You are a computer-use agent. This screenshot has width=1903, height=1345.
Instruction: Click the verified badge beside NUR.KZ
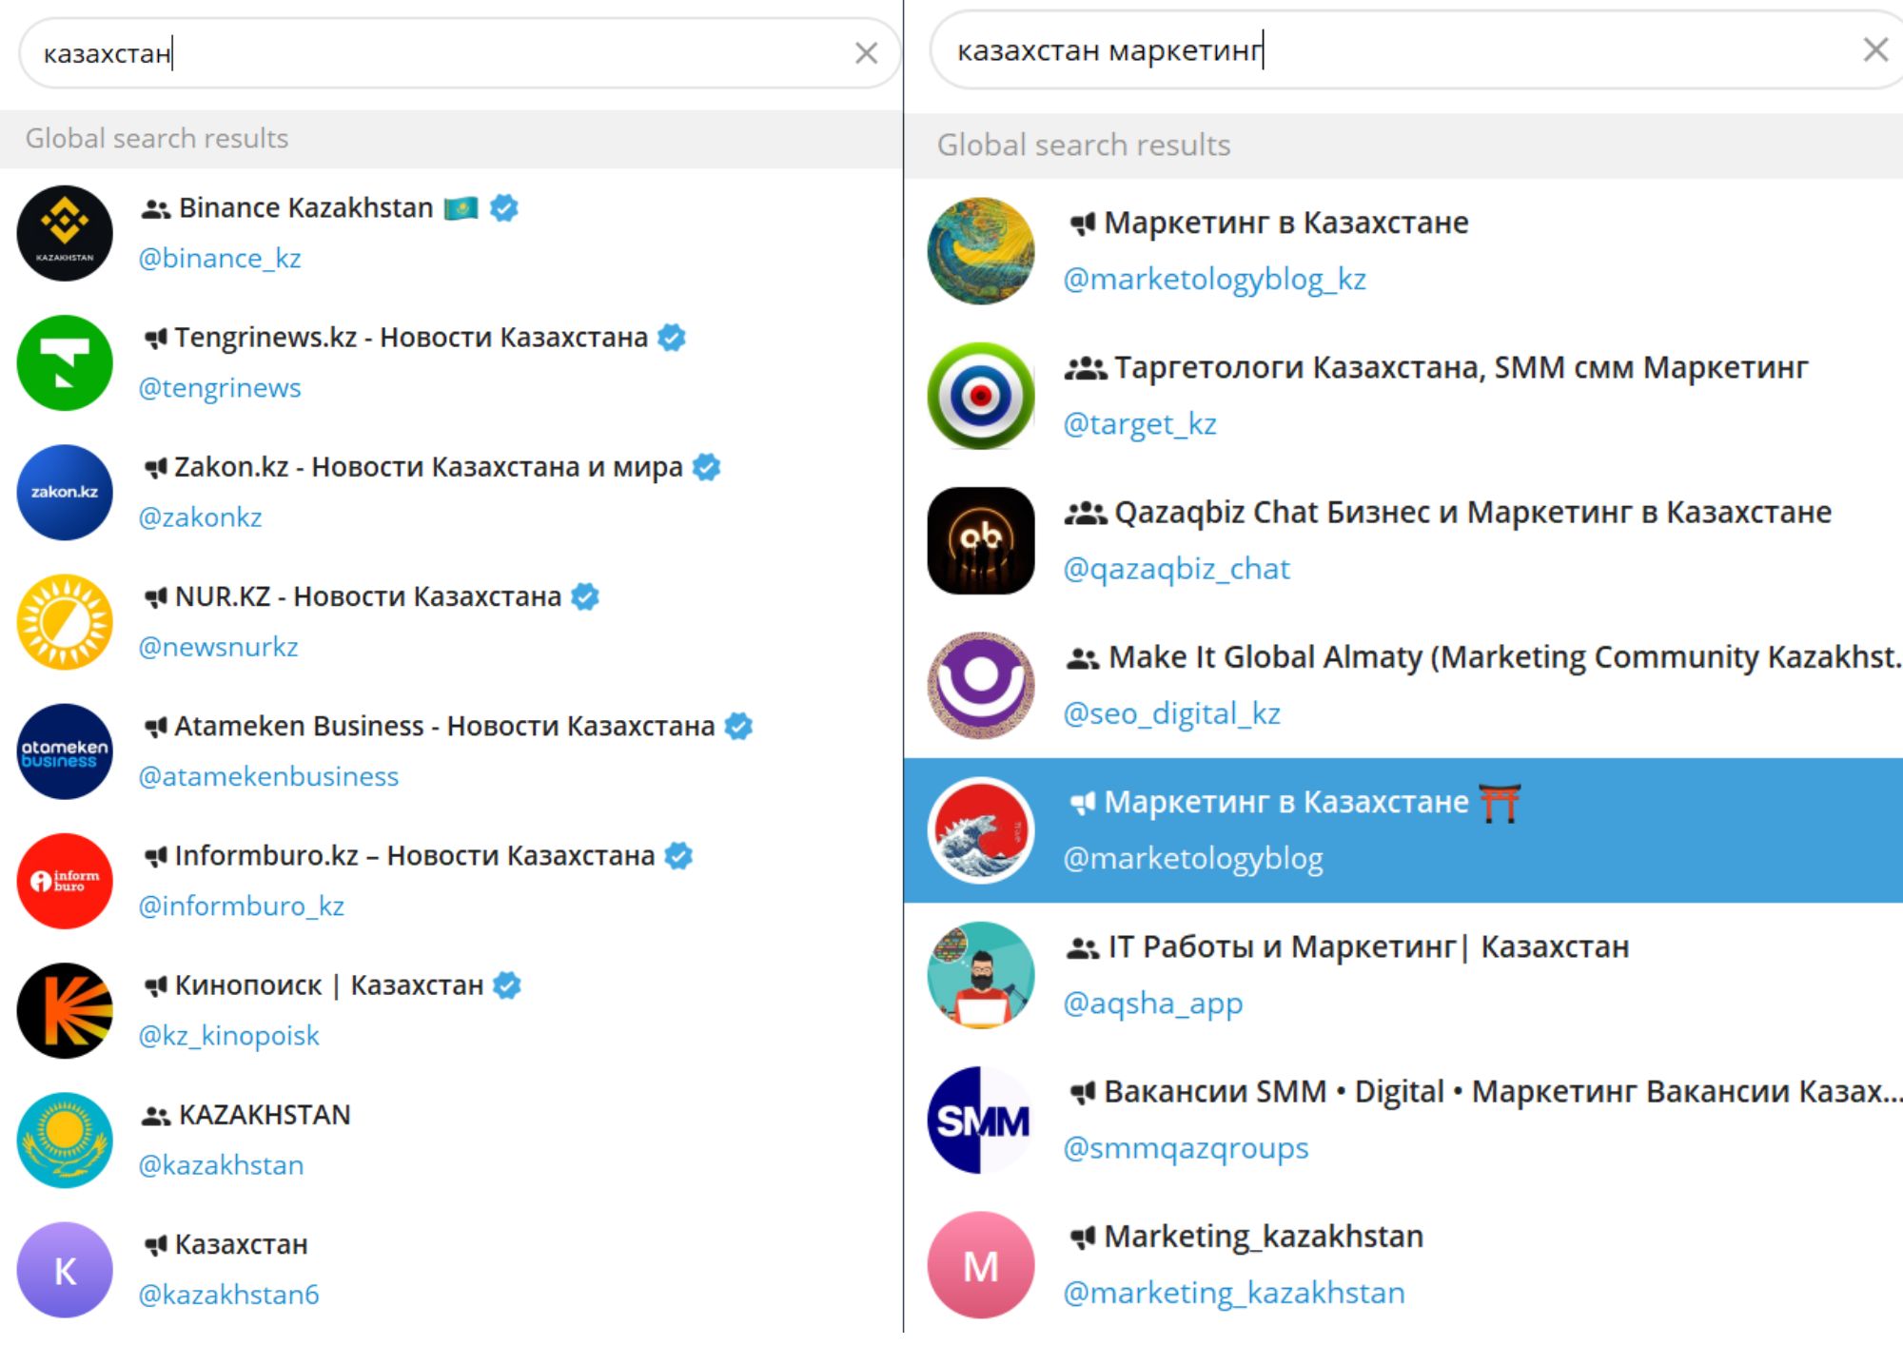pos(585,596)
